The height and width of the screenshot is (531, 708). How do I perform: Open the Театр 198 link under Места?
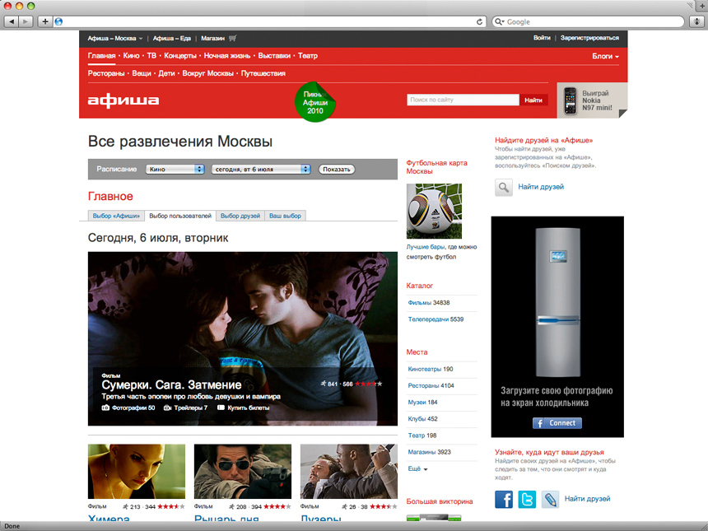[x=422, y=436]
